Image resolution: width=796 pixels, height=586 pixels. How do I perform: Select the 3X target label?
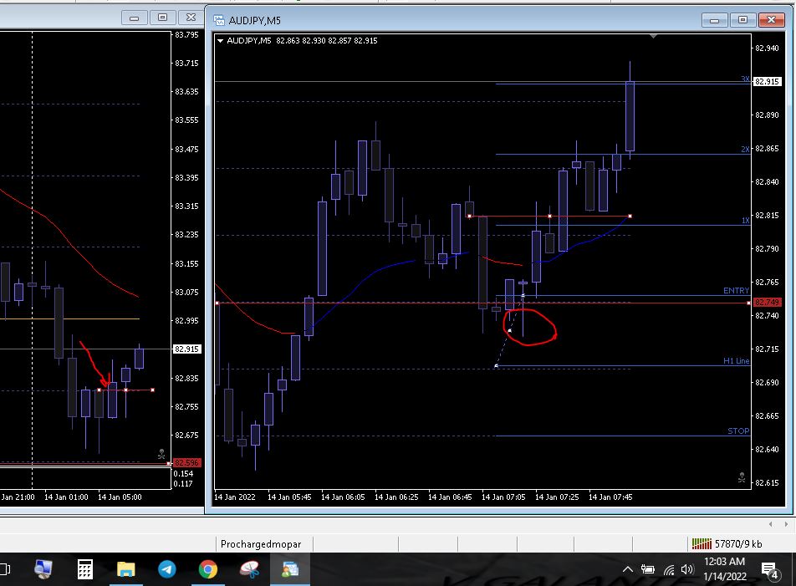click(745, 79)
